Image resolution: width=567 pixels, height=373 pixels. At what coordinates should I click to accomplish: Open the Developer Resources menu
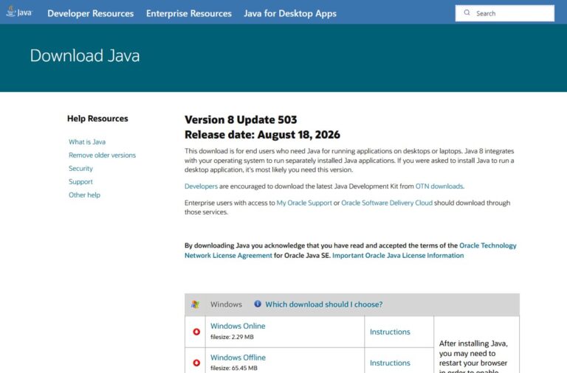coord(90,13)
